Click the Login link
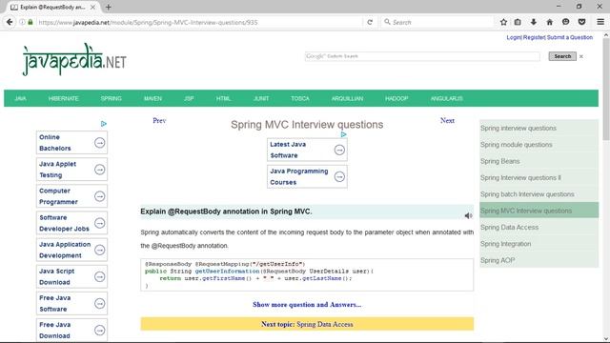This screenshot has width=610, height=343. (x=514, y=37)
